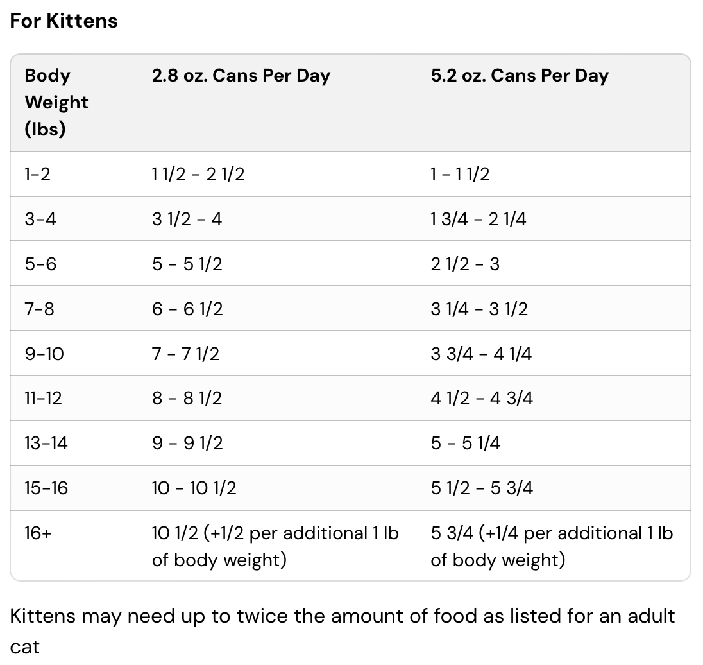Click the "1 1/2 - 2 1/2" cell
The height and width of the screenshot is (665, 703).
(198, 174)
